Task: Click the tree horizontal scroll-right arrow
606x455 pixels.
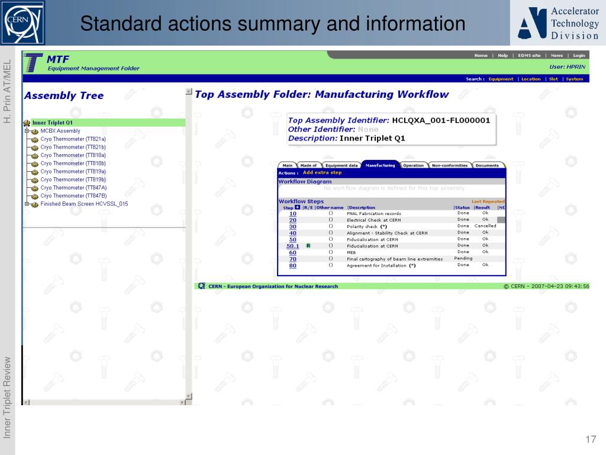Action: pos(182,402)
